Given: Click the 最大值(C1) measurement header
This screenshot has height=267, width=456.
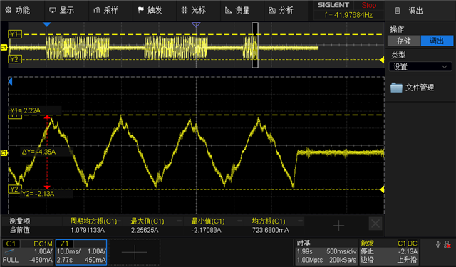Looking at the screenshot, I should point(147,221).
